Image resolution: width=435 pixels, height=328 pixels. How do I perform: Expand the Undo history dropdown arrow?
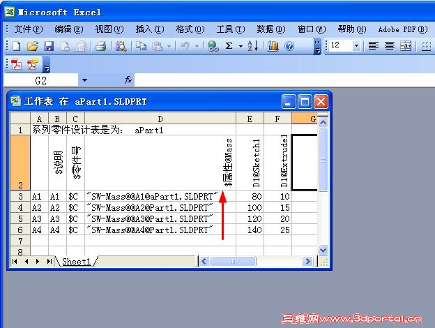[197, 46]
